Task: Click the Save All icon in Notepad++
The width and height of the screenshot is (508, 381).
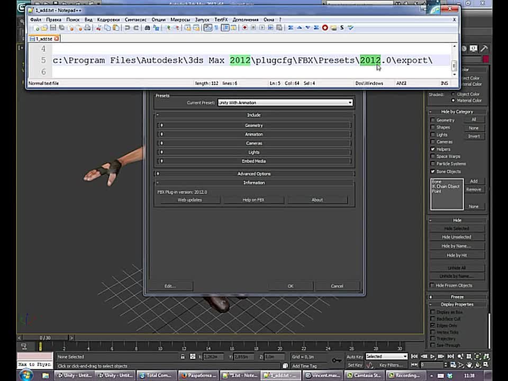Action: coord(62,28)
